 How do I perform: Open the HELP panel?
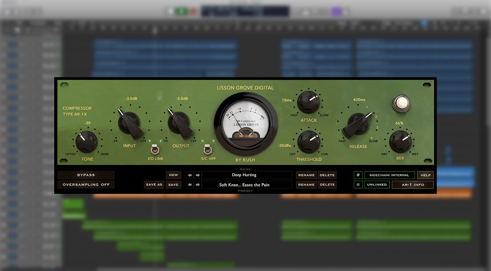[x=425, y=175]
